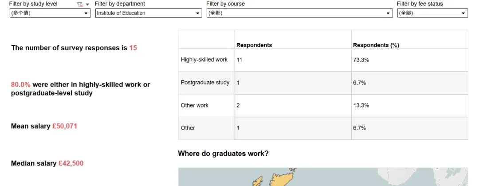Open the Filter by fee status dropdown
Viewport: 479px width, 186px height.
432,13
